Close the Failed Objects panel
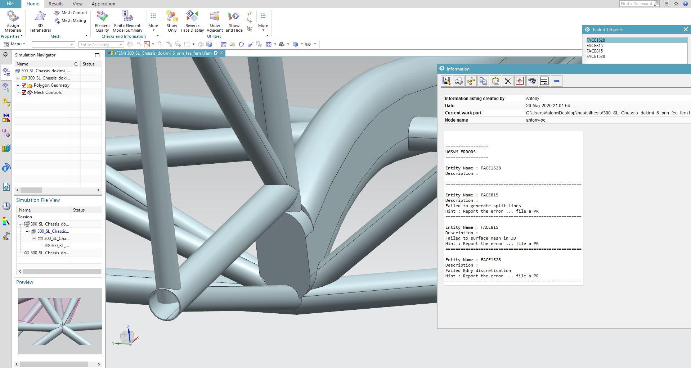The width and height of the screenshot is (691, 368). (x=686, y=29)
